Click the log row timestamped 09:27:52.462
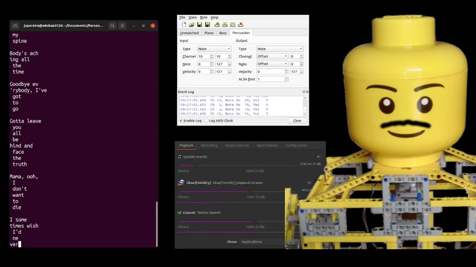The height and width of the screenshot is (267, 476). (x=224, y=109)
